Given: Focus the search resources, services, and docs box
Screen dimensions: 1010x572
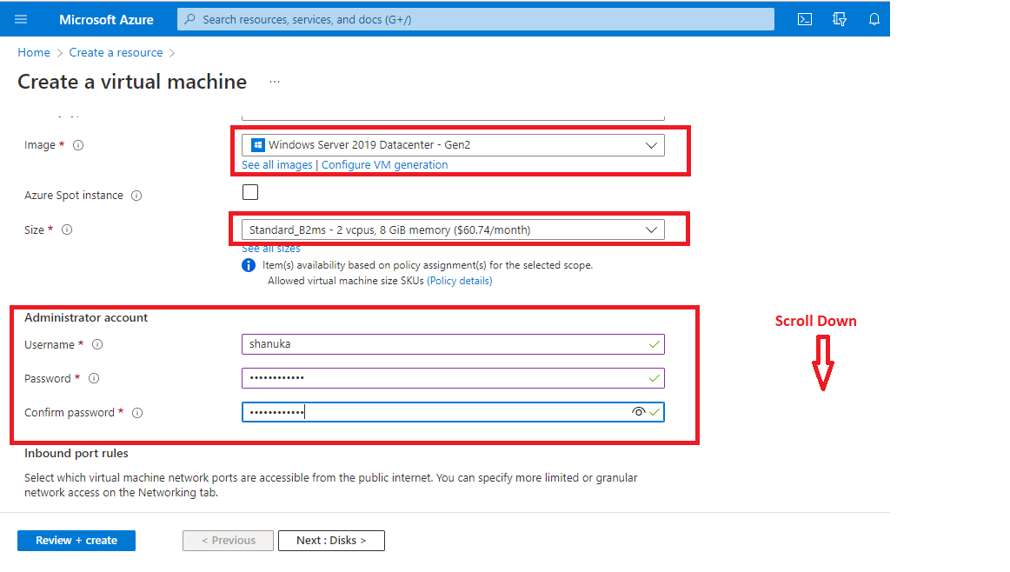Looking at the screenshot, I should tap(475, 19).
